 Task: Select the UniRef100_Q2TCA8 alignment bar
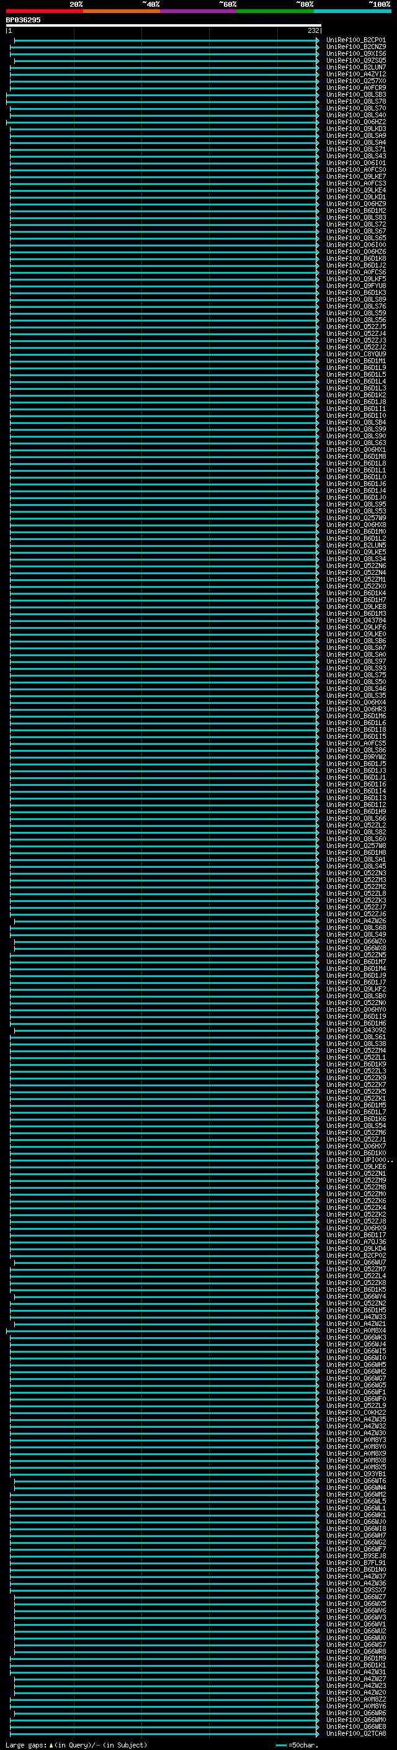[x=164, y=1733]
